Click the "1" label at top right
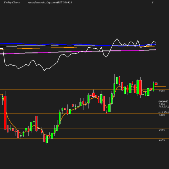The height and width of the screenshot is (169, 169). click(x=153, y=2)
